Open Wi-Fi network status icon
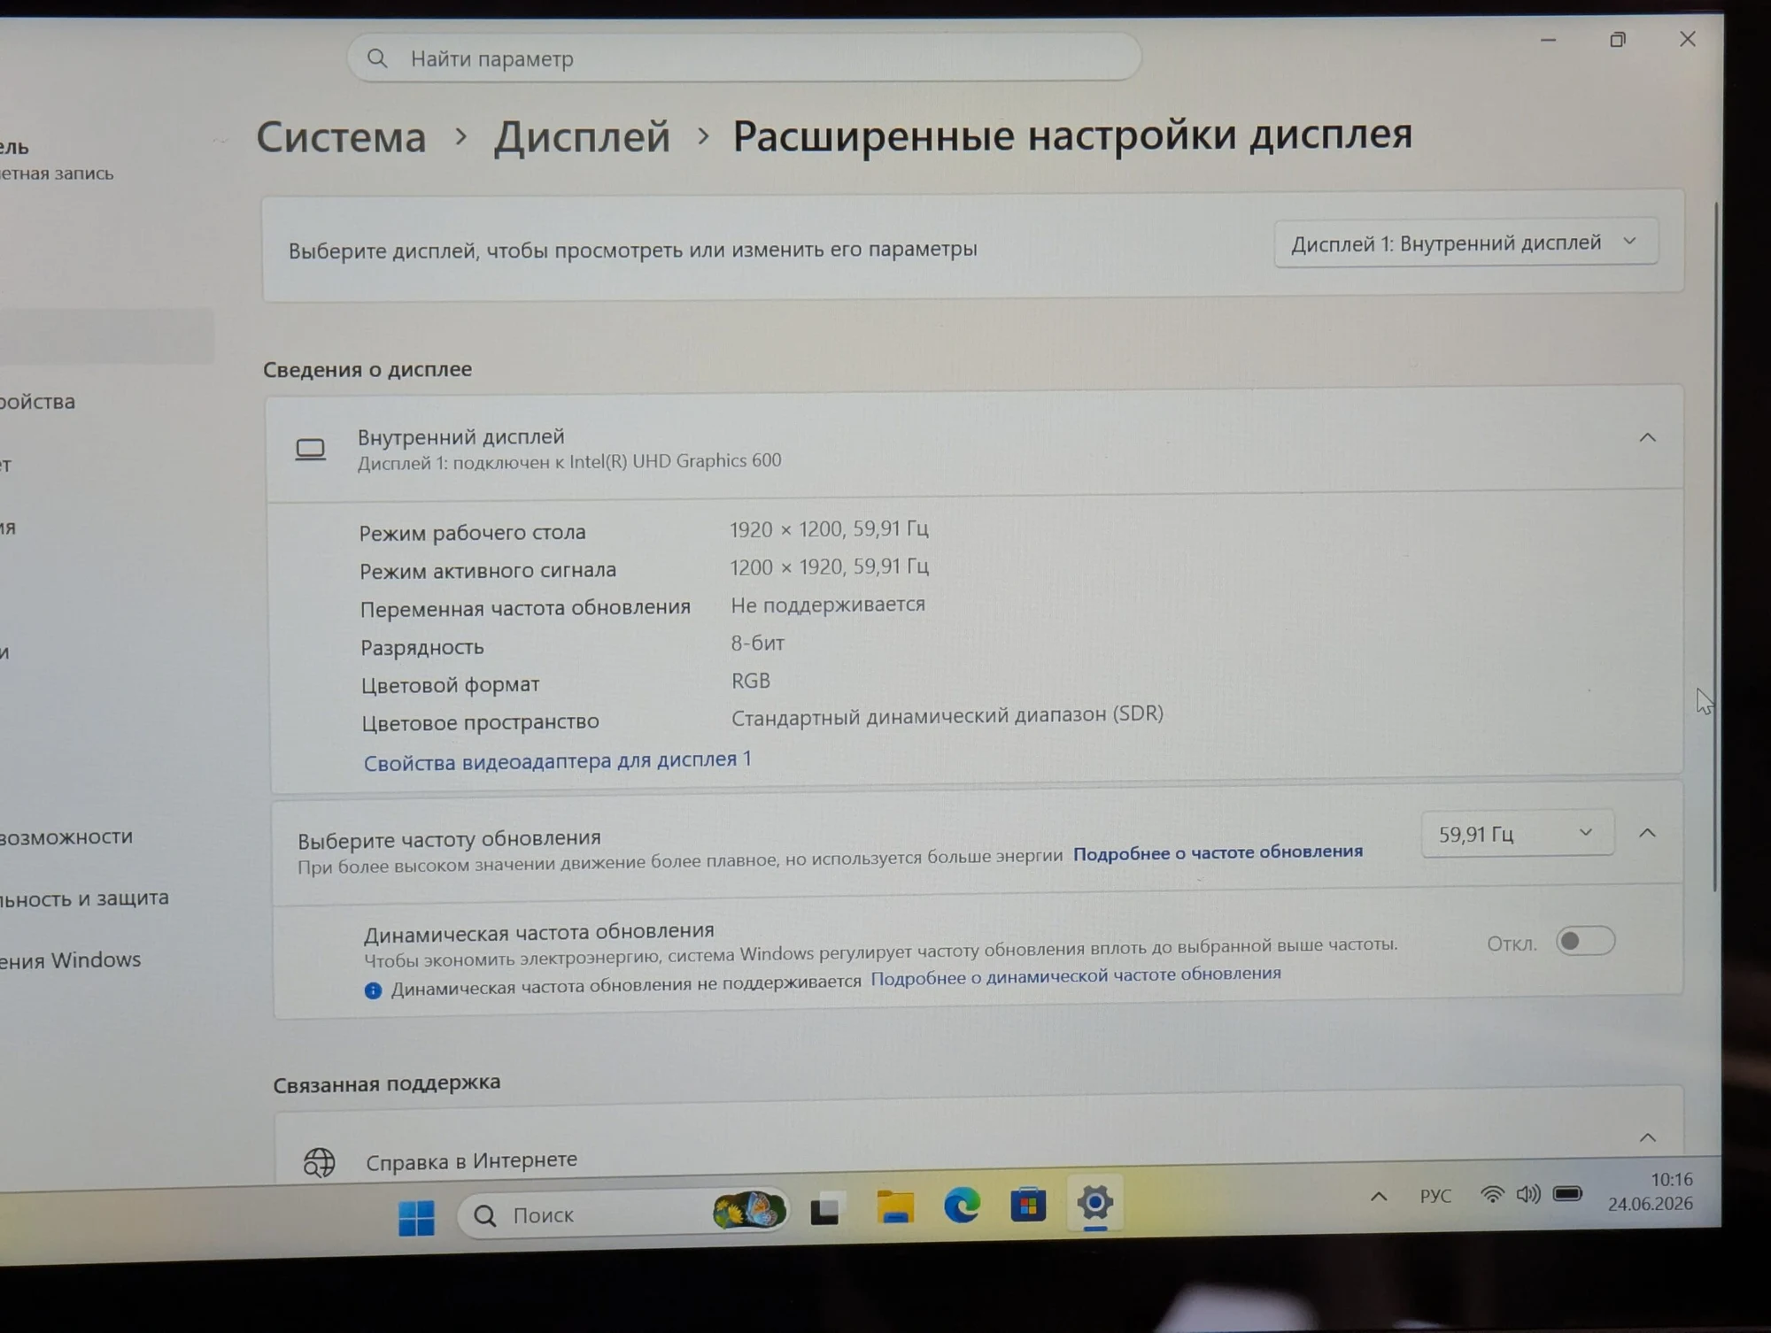Image resolution: width=1771 pixels, height=1333 pixels. (x=1492, y=1195)
